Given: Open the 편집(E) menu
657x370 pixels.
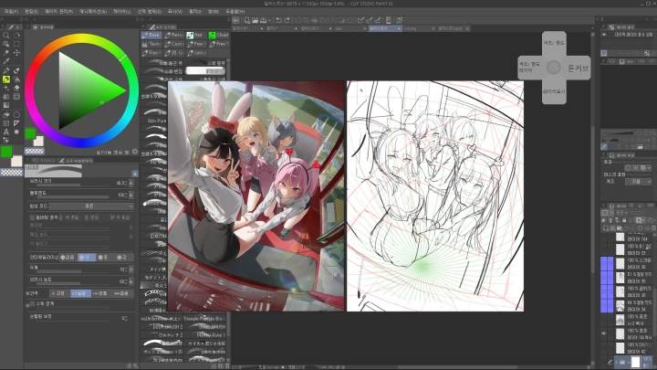Looking at the screenshot, I should pyautogui.click(x=31, y=11).
